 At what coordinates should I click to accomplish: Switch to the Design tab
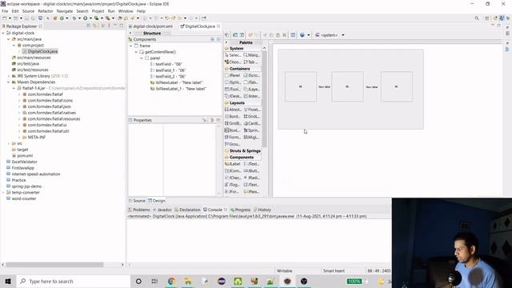click(x=157, y=201)
